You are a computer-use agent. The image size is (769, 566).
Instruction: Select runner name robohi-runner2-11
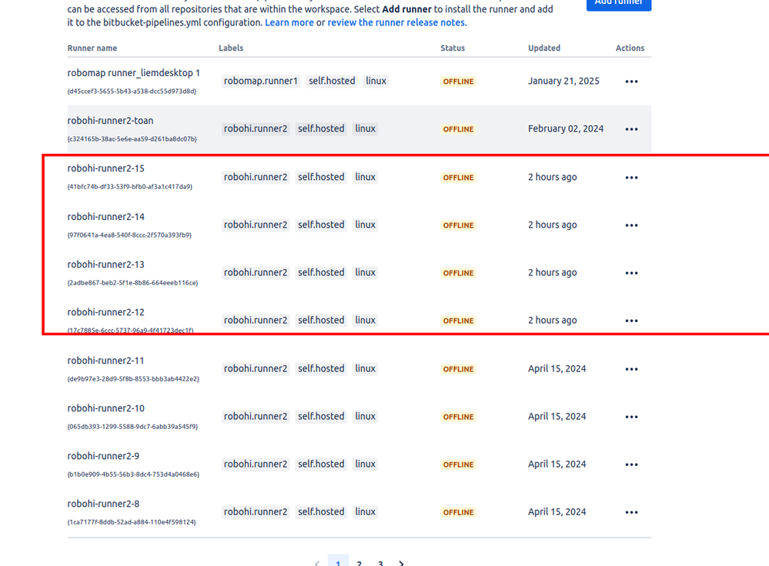coord(106,361)
